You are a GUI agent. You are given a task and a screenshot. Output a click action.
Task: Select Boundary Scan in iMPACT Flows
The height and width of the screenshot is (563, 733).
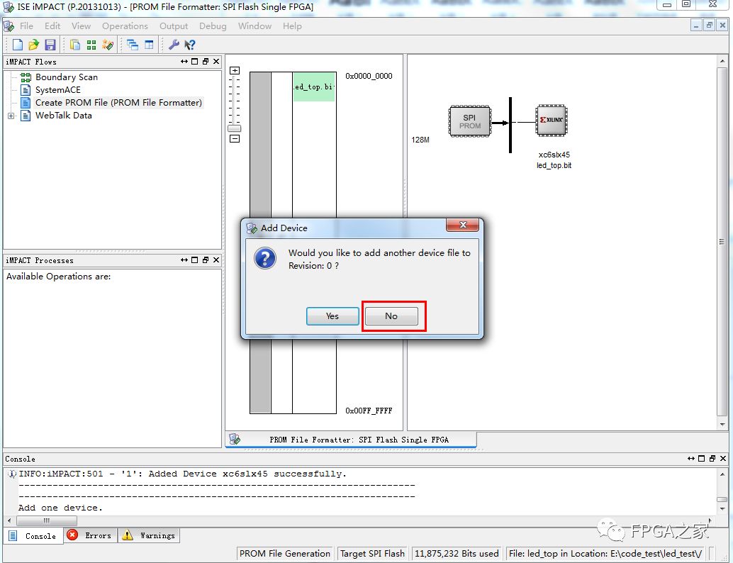click(x=66, y=77)
